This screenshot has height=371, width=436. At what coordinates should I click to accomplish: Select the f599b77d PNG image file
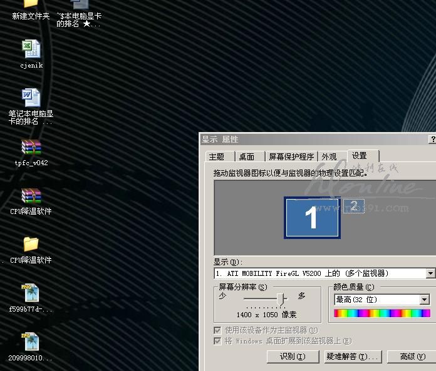click(31, 293)
